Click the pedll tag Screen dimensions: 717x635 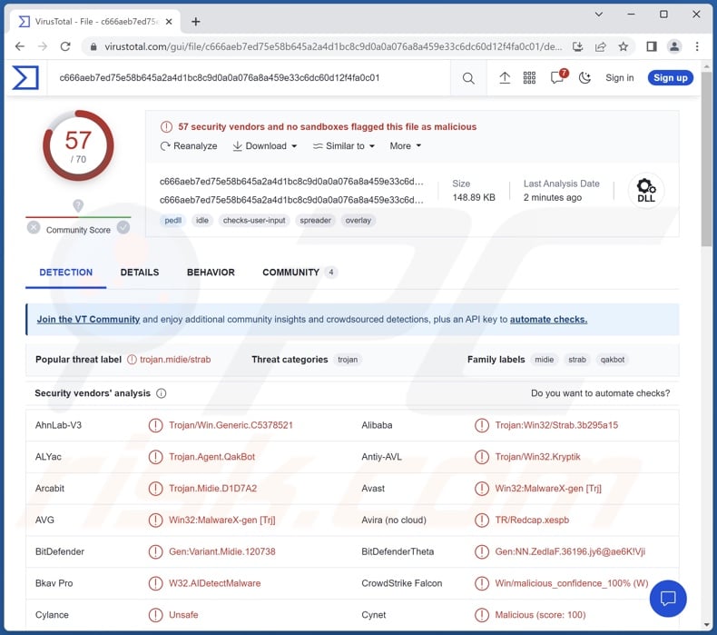point(172,221)
